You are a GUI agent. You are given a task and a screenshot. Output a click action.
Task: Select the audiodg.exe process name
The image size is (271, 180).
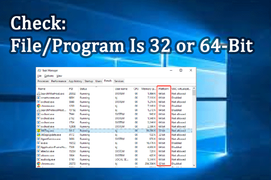48,160
